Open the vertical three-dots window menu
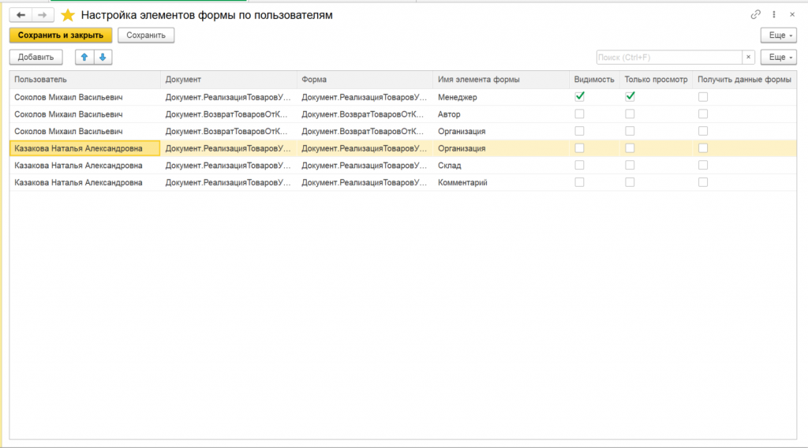The image size is (808, 448). coord(775,15)
